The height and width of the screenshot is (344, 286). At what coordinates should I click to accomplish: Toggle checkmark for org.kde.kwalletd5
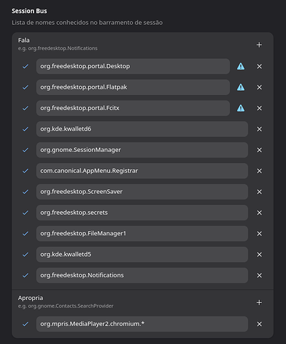25,255
